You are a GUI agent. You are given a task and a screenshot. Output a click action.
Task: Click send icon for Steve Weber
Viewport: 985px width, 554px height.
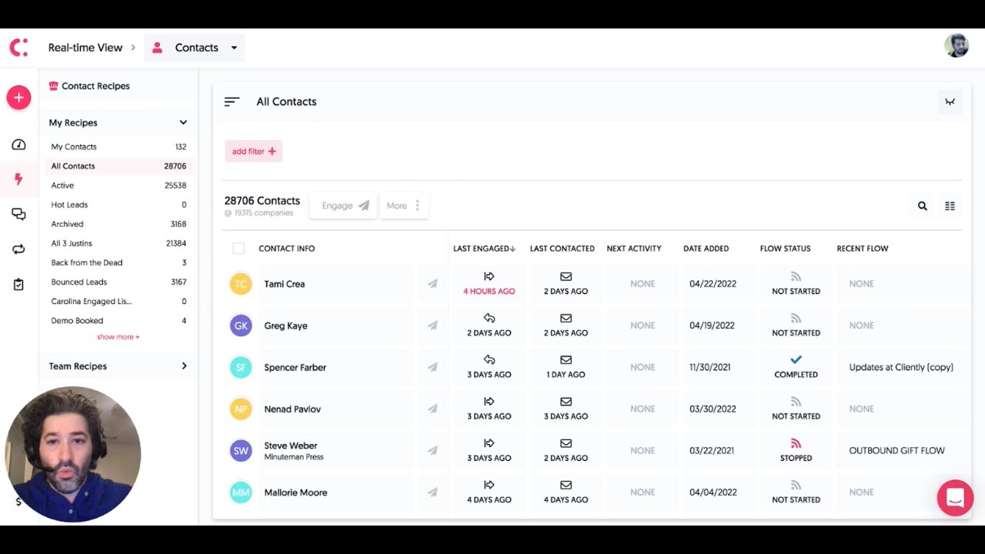tap(432, 450)
